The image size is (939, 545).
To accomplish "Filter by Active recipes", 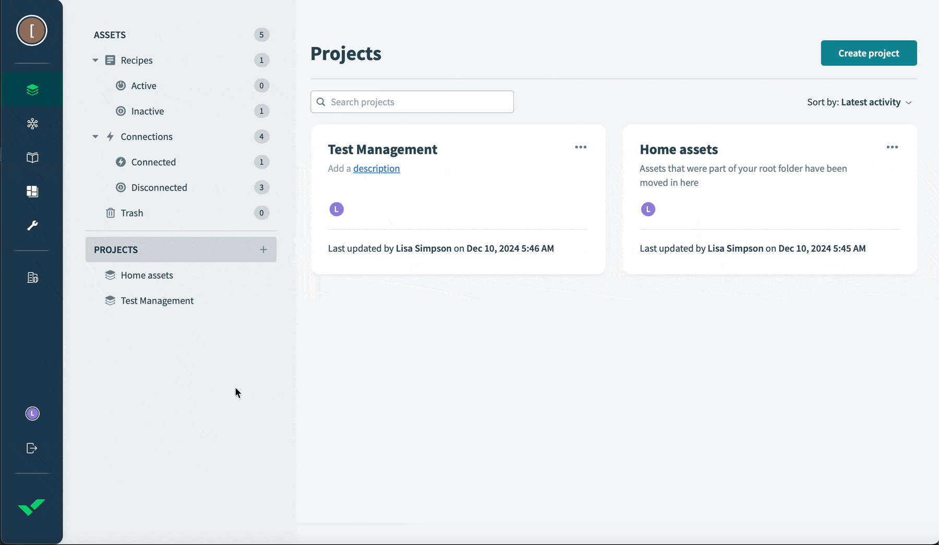I will point(143,86).
